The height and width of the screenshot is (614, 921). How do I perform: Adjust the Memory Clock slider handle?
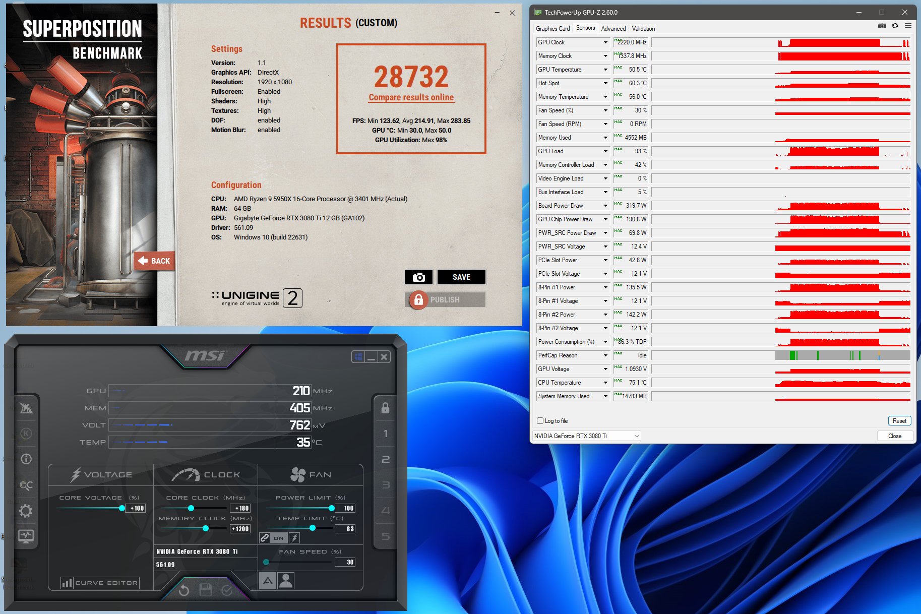tap(206, 529)
